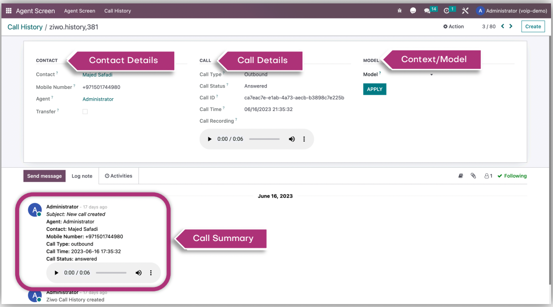Go to previous record arrow

click(503, 26)
